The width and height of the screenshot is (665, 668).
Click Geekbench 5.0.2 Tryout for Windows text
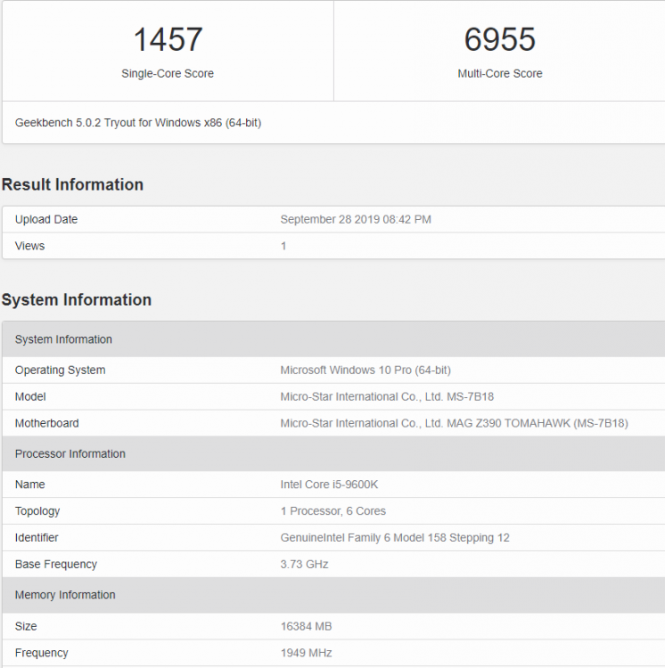(x=138, y=123)
